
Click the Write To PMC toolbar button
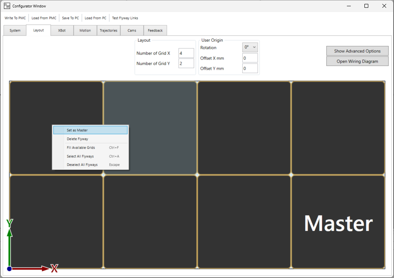point(15,18)
